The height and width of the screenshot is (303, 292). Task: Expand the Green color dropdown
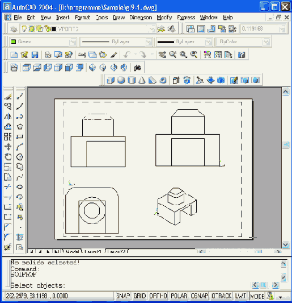point(73,41)
